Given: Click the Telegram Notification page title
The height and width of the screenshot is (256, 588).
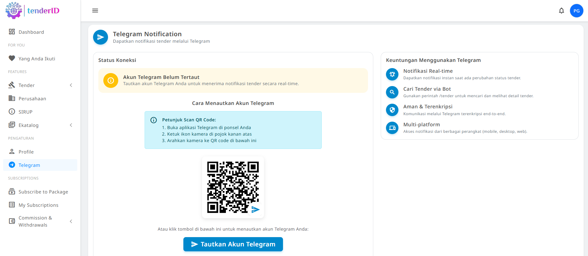Looking at the screenshot, I should (x=147, y=34).
